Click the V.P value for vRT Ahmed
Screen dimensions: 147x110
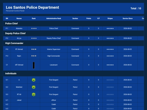[x=99, y=65]
